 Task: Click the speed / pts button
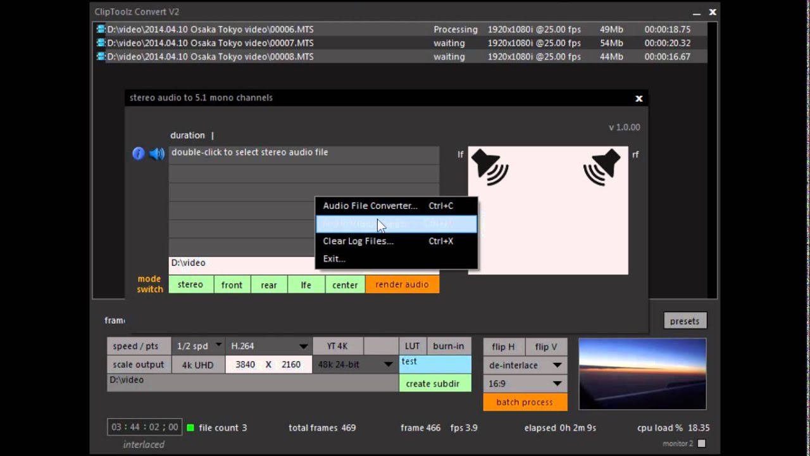coord(139,346)
